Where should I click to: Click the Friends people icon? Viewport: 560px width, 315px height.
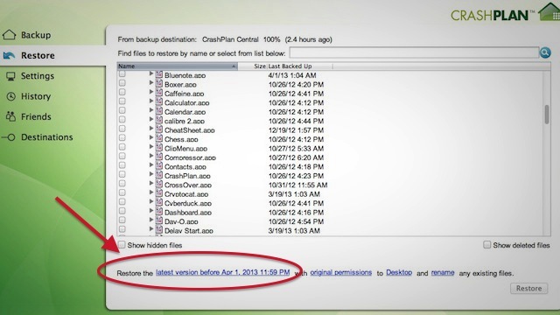(x=10, y=116)
